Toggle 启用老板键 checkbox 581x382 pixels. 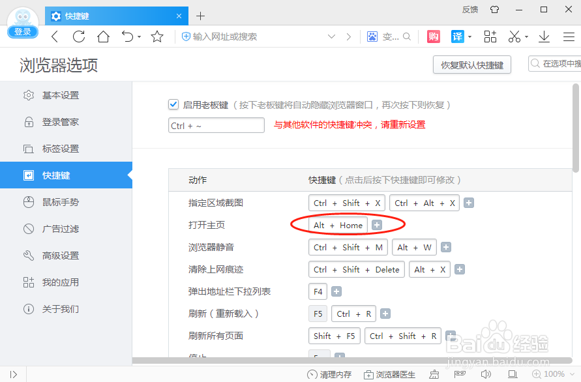coord(173,104)
